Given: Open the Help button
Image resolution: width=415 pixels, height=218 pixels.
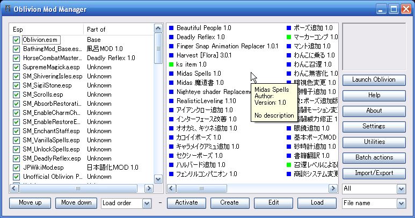Looking at the screenshot, I should 374,96.
